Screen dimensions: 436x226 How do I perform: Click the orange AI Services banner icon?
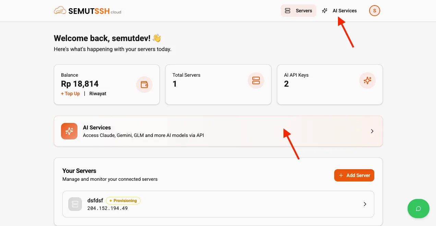[x=69, y=131]
